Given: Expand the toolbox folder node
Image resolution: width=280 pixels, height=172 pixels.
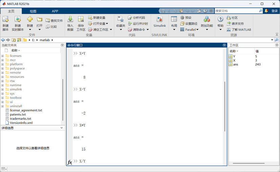Looking at the screenshot, I should 2,98.
